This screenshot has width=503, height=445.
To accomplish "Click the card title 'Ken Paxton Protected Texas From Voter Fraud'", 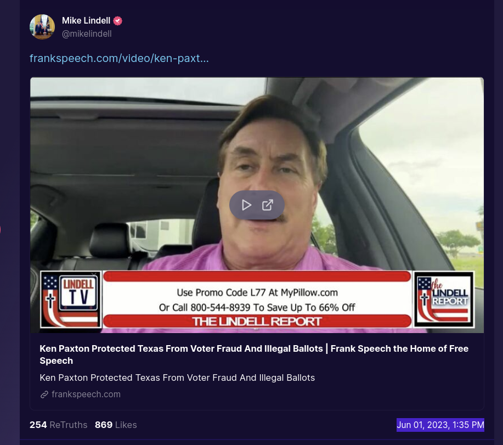I will pyautogui.click(x=254, y=354).
